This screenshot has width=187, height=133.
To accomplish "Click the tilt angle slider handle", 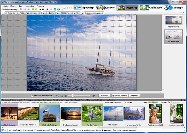I will pos(73,96).
